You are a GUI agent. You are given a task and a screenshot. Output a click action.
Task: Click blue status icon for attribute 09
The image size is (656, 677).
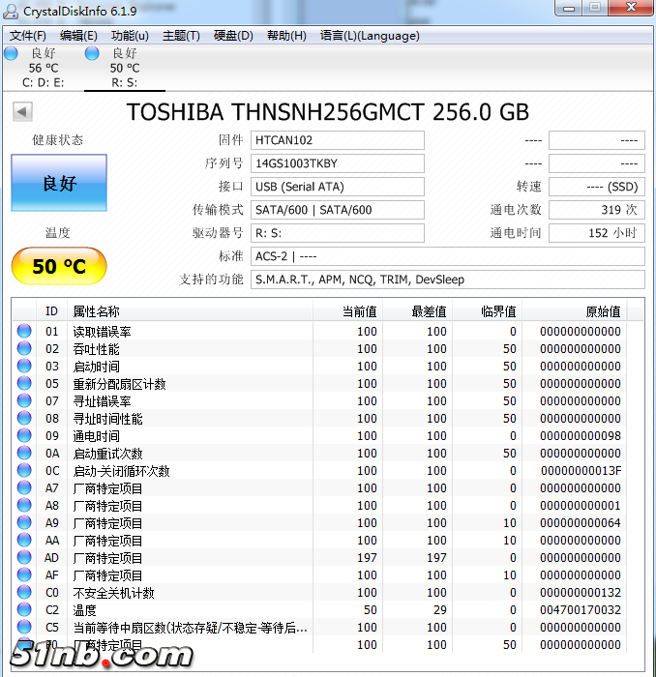pos(24,435)
